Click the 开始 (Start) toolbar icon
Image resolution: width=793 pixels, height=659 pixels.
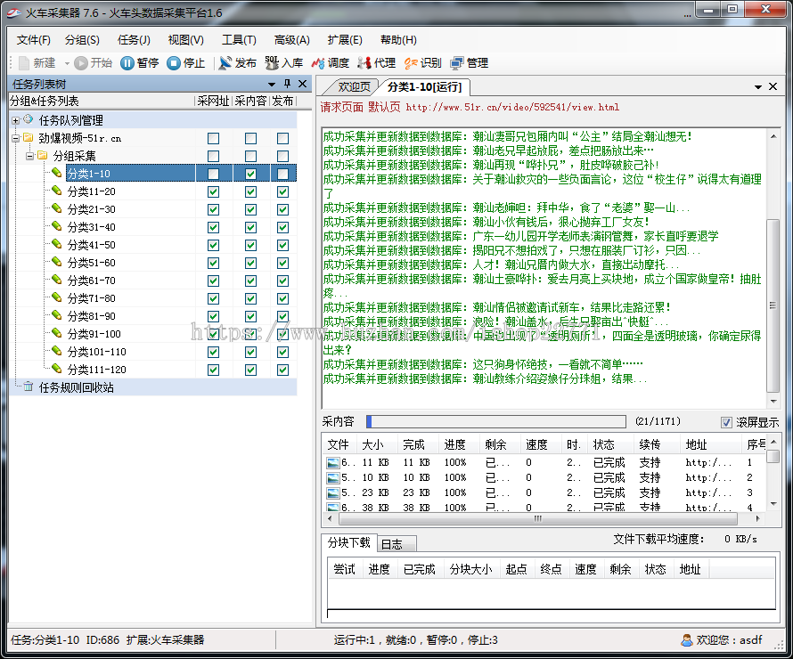coord(80,63)
